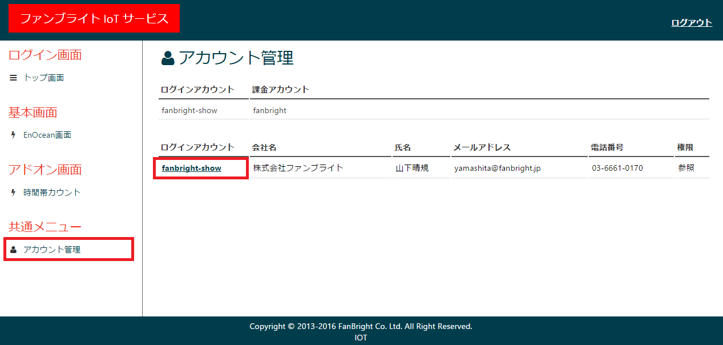Click the user icon in the アカウント管理 page heading
723x345 pixels.
[168, 58]
